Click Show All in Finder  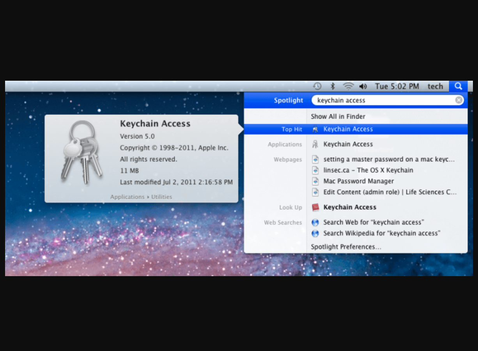coord(338,117)
